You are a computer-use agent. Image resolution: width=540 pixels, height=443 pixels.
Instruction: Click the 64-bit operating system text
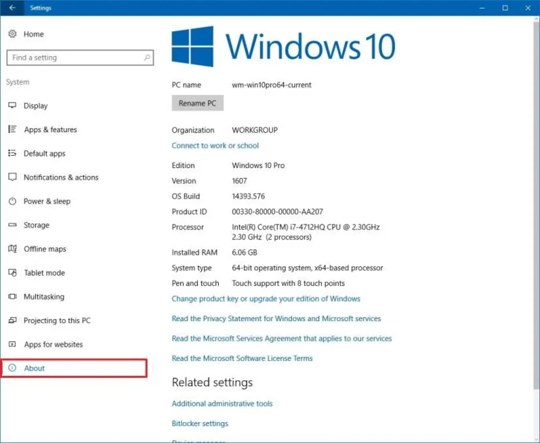(307, 268)
